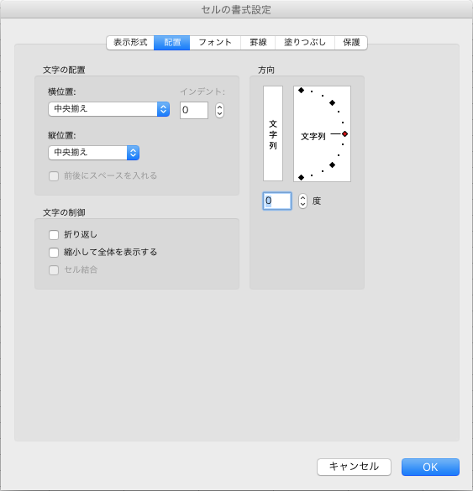The height and width of the screenshot is (491, 473).
Task: Open the 縦位置 alignment dropdown
Action: pos(94,153)
